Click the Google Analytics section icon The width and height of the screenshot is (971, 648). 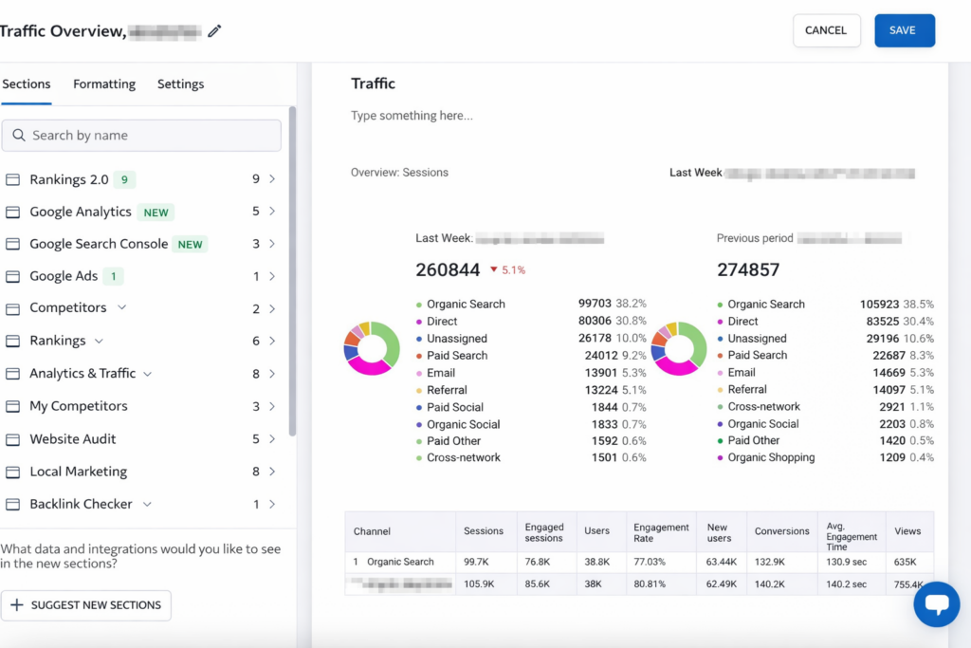tap(13, 212)
